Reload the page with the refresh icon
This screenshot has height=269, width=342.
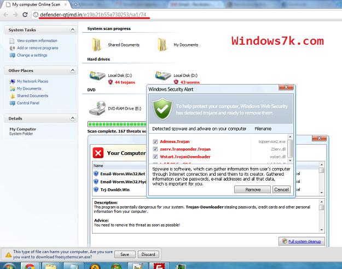(25, 15)
